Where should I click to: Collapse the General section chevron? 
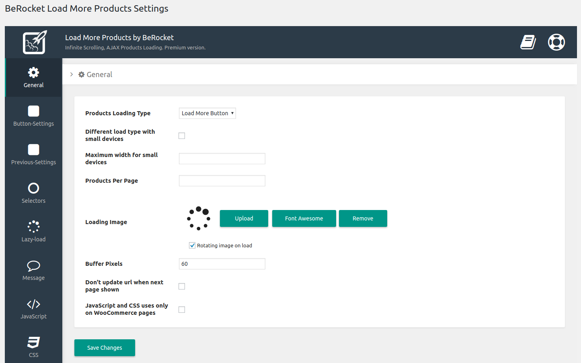point(72,74)
